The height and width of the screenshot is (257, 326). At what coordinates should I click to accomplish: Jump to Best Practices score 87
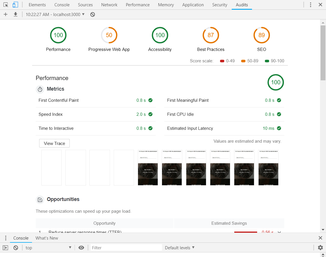(211, 35)
